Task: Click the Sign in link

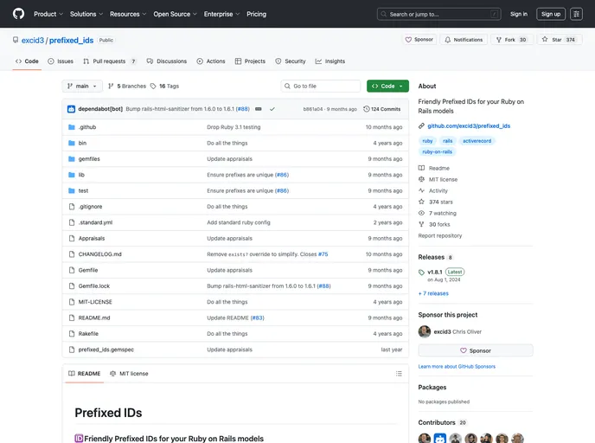Action: point(519,14)
